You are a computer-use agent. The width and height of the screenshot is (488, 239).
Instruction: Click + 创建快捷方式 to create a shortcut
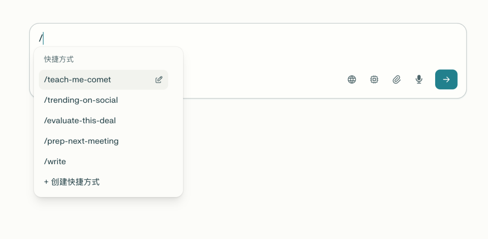pyautogui.click(x=72, y=182)
